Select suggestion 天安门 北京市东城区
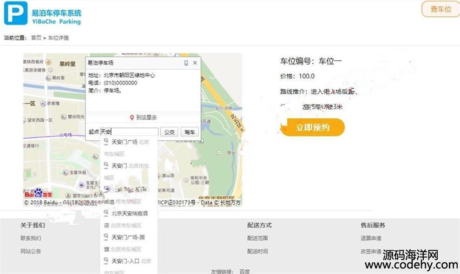 [129, 171]
